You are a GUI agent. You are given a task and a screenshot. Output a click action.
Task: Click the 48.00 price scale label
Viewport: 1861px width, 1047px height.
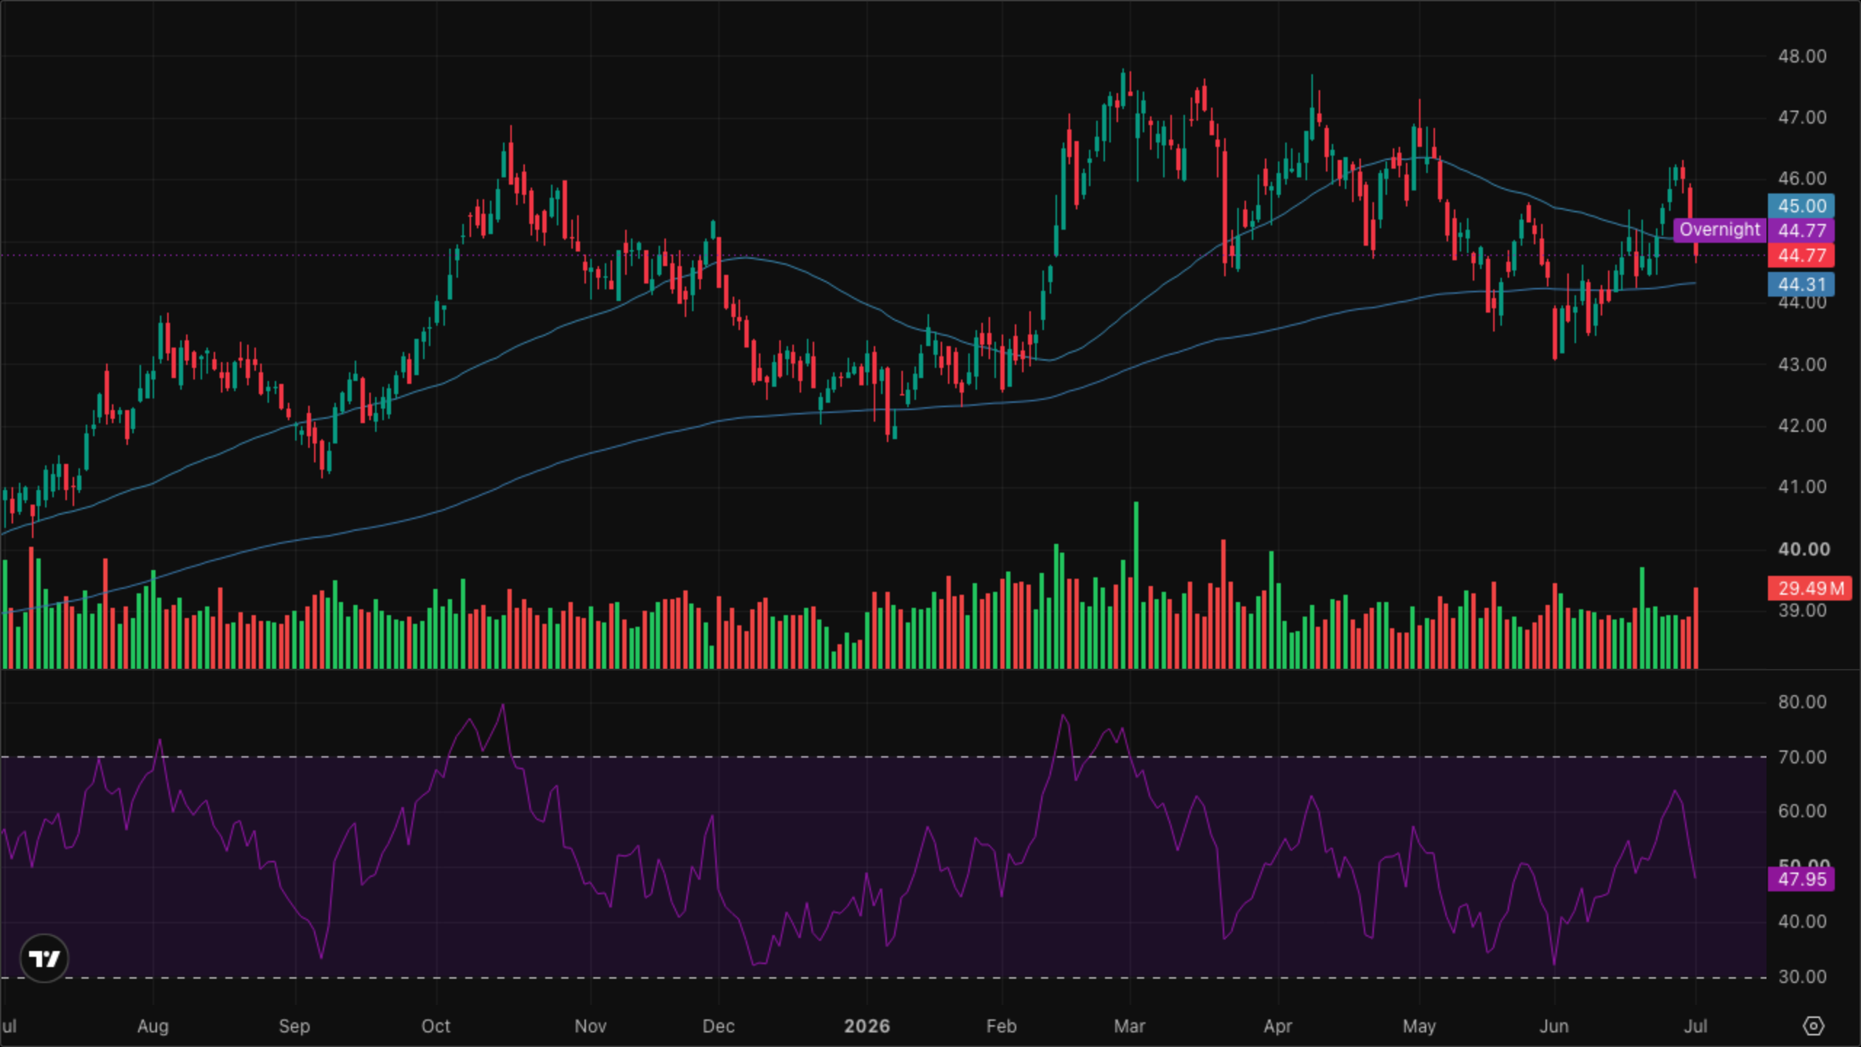coord(1802,56)
